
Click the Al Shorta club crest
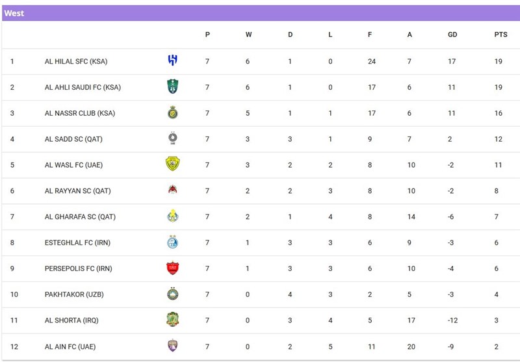[x=172, y=320]
